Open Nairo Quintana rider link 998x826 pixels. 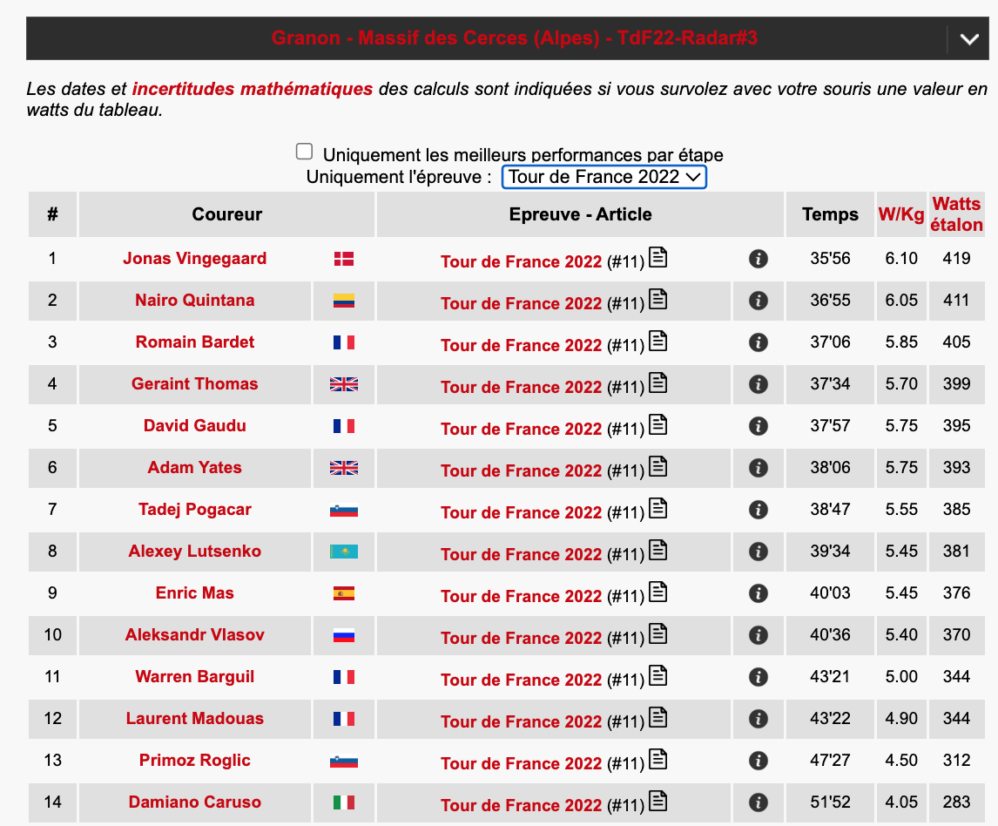[x=195, y=300]
